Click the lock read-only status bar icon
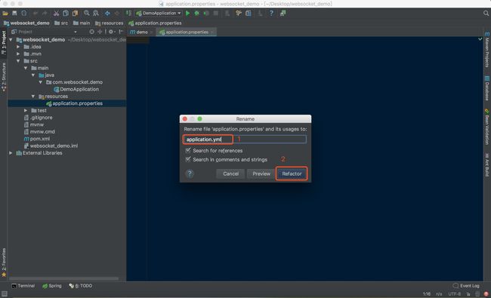 [x=468, y=294]
